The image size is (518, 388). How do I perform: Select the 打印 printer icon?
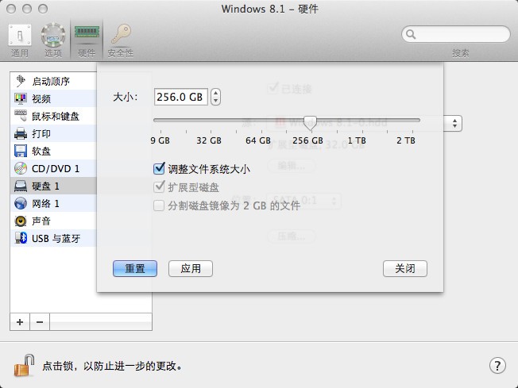pyautogui.click(x=21, y=133)
